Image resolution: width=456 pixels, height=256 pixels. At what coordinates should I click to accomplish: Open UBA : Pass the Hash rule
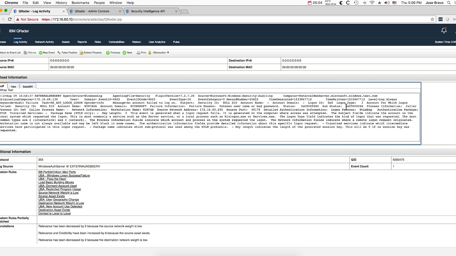[x=52, y=179]
